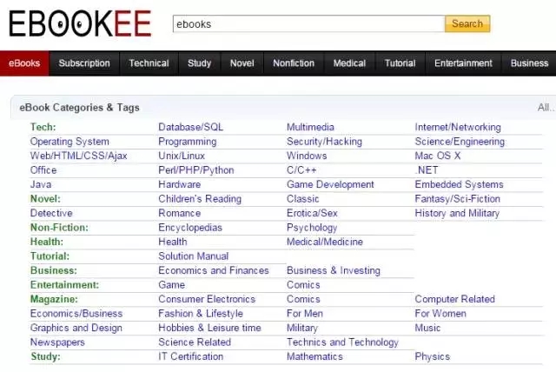The image size is (556, 372).
Task: Open the Detective category link
Action: click(x=51, y=213)
